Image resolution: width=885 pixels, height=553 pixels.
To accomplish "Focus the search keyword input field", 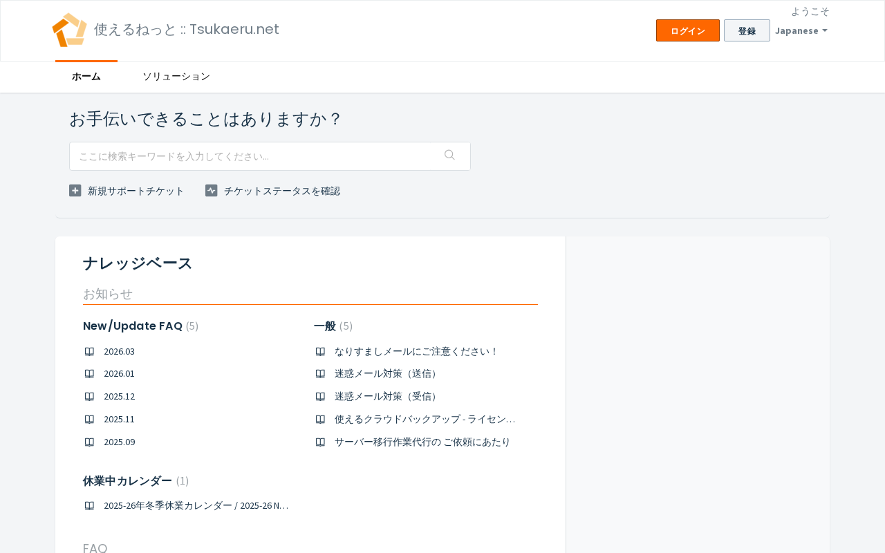I will 270,156.
